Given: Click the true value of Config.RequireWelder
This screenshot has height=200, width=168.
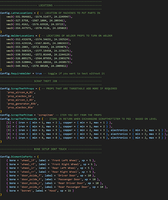Looking at the screenshot, I should click(38, 74).
